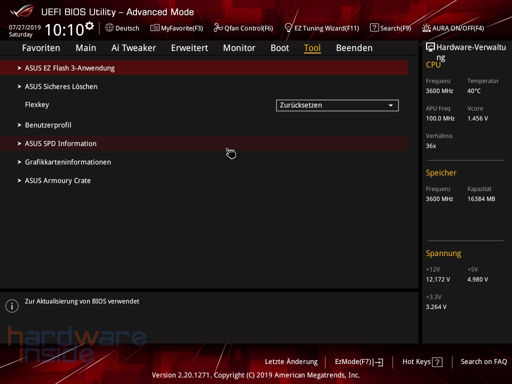Click the UEFI BIOS Utility title
Image resolution: width=512 pixels, height=384 pixels.
click(117, 12)
